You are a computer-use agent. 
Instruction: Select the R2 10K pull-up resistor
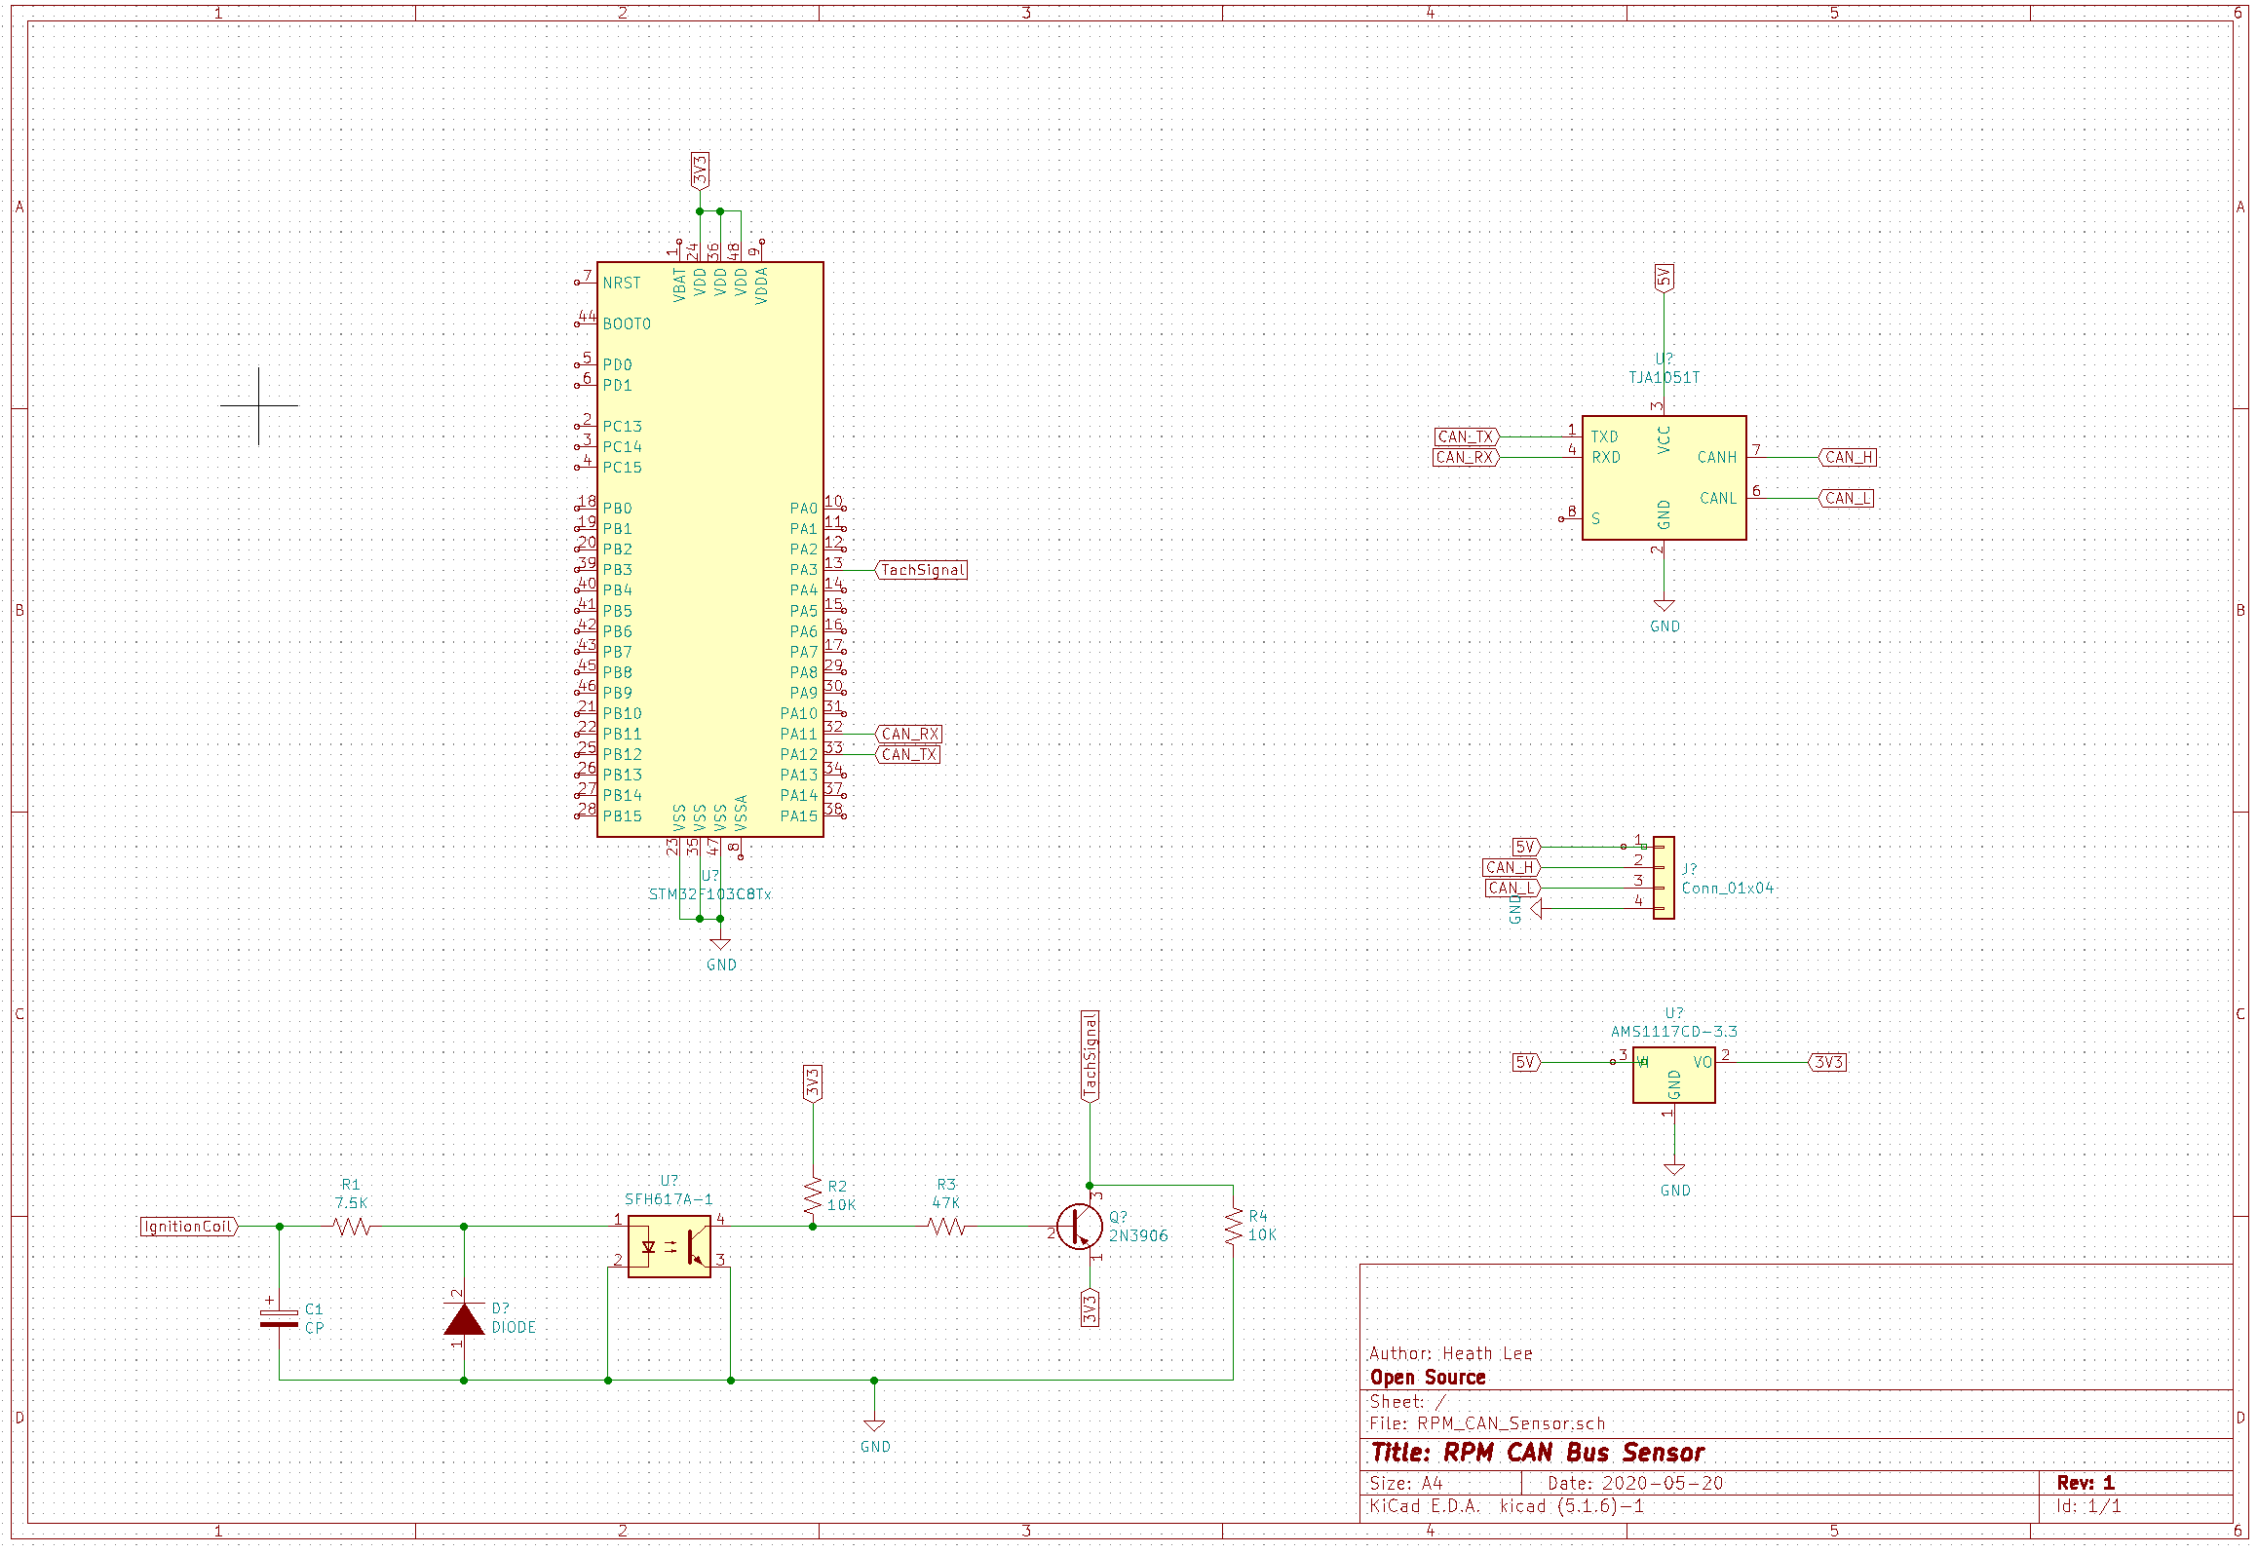(x=813, y=1195)
